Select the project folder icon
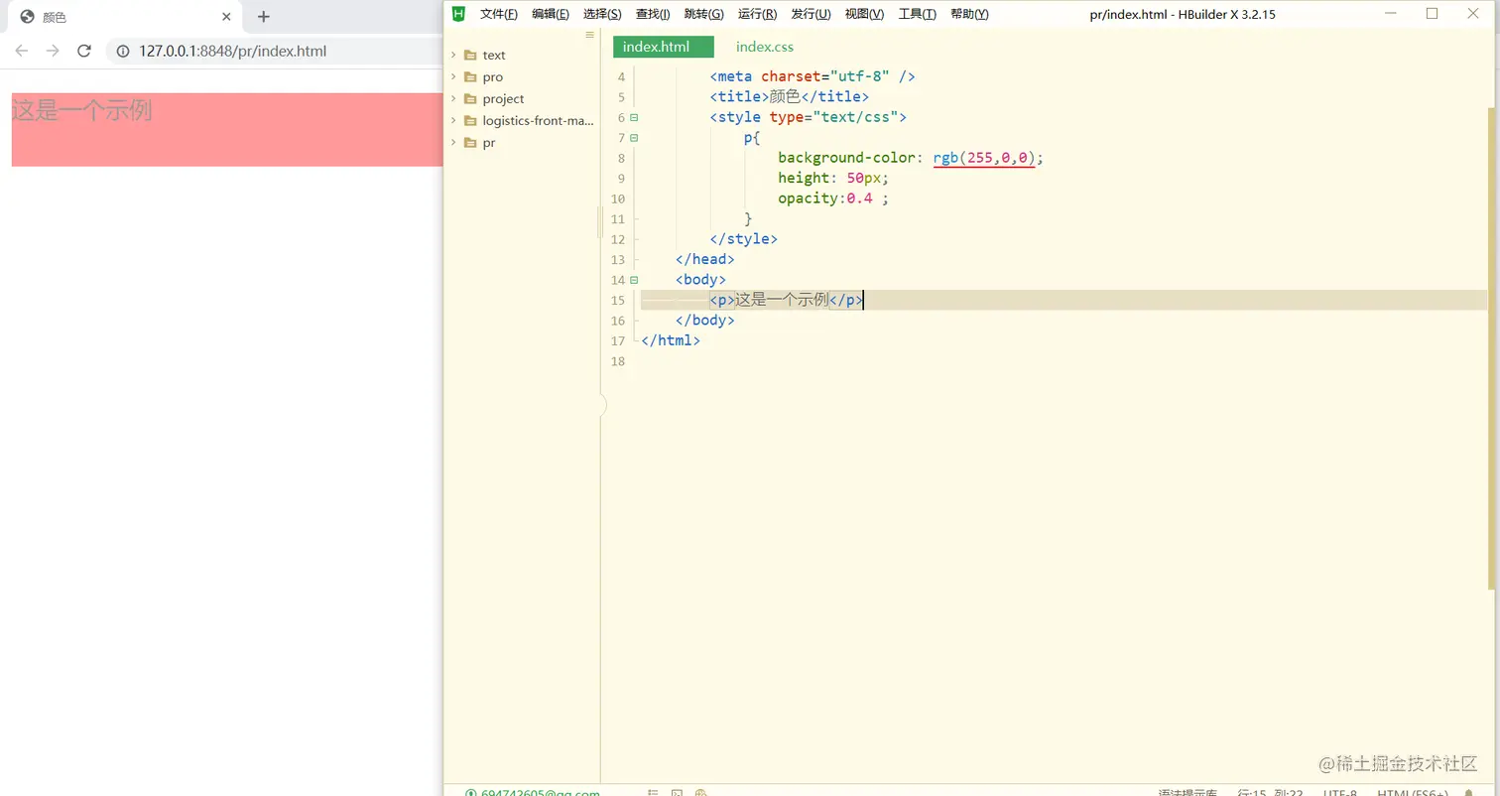1500x796 pixels. [470, 98]
